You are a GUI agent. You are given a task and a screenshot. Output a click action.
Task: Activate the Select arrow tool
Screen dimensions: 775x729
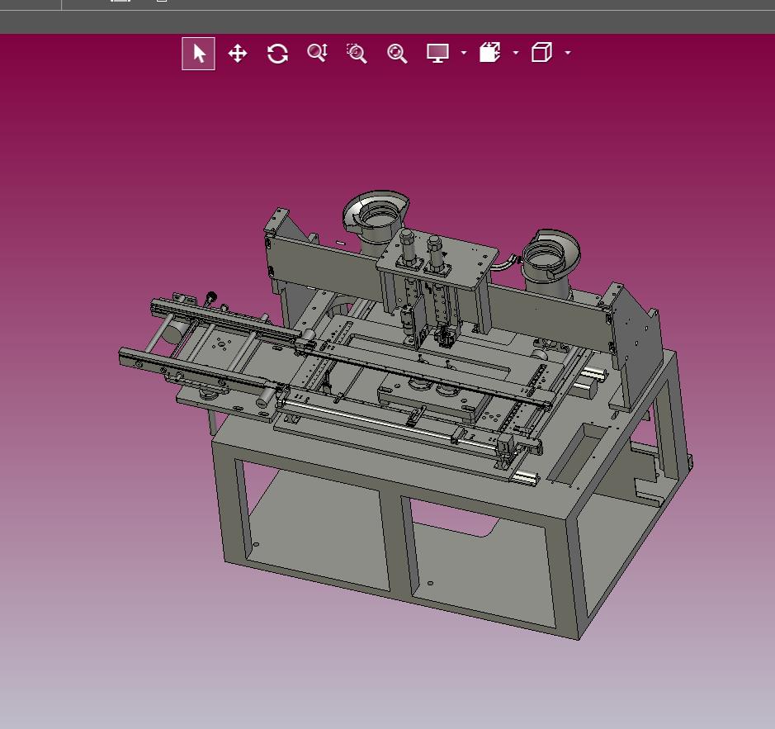tap(198, 54)
